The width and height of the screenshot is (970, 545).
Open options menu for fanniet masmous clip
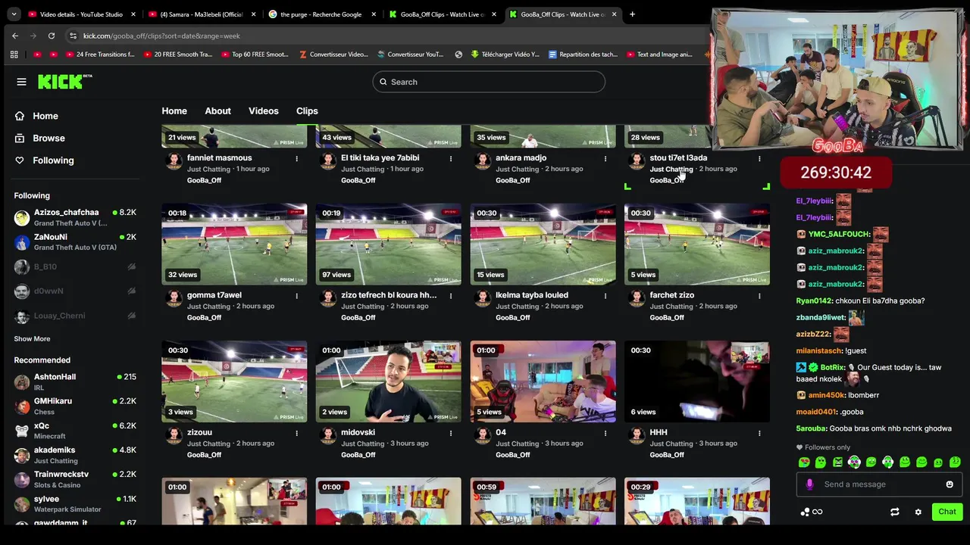click(x=296, y=158)
